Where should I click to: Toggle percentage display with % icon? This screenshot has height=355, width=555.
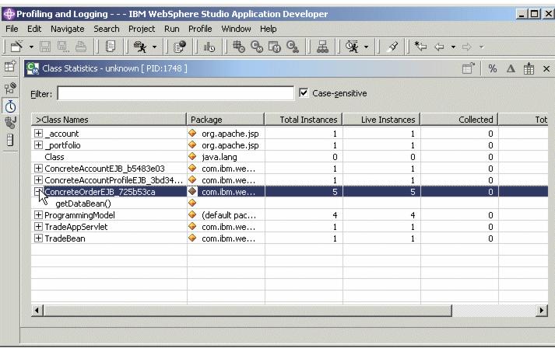coord(493,68)
